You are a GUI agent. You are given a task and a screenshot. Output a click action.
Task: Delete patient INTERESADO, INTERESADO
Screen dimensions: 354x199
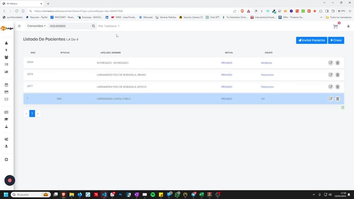click(x=337, y=63)
